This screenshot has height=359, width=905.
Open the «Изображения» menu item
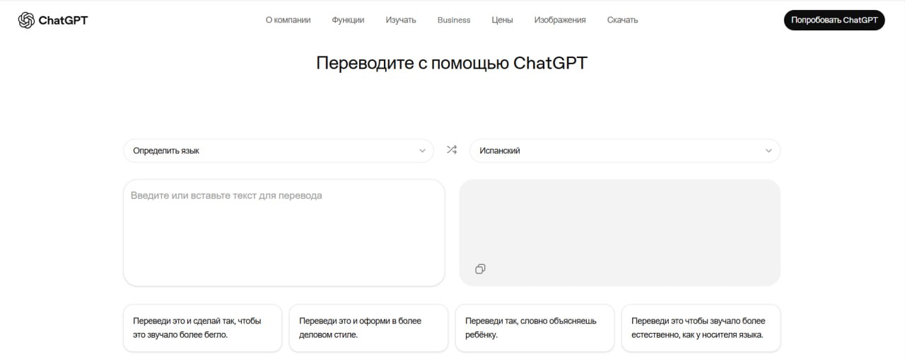coord(560,20)
